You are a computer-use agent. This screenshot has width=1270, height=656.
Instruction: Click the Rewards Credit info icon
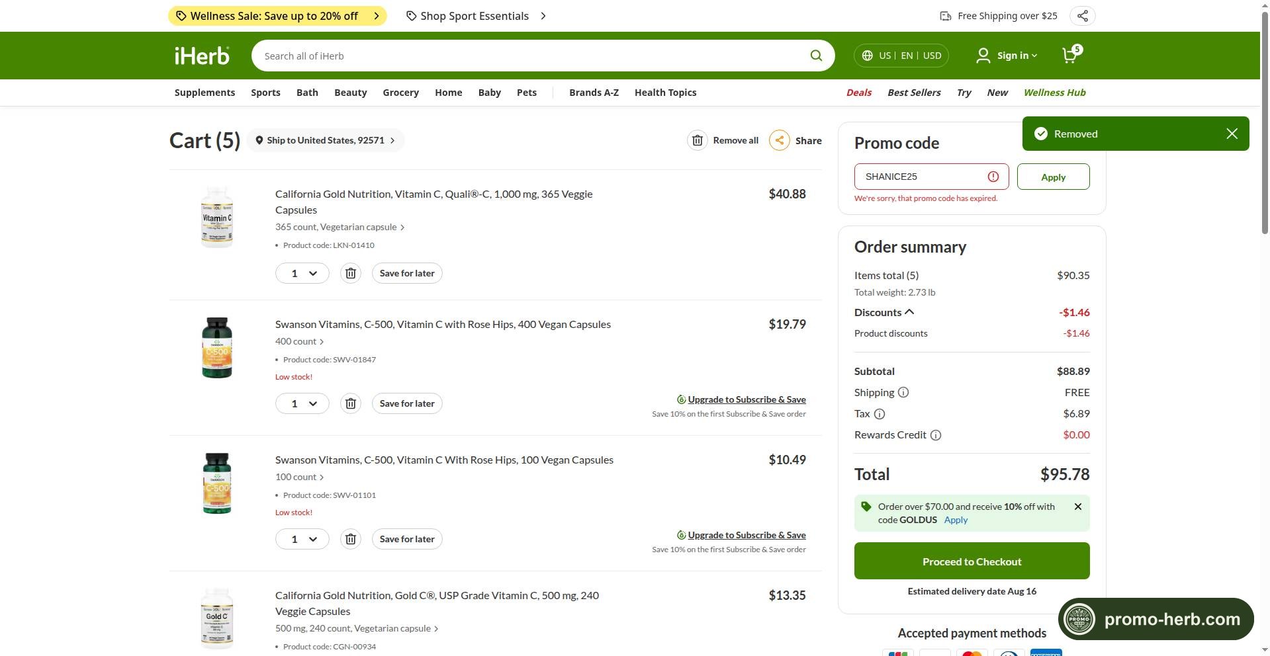pos(936,435)
